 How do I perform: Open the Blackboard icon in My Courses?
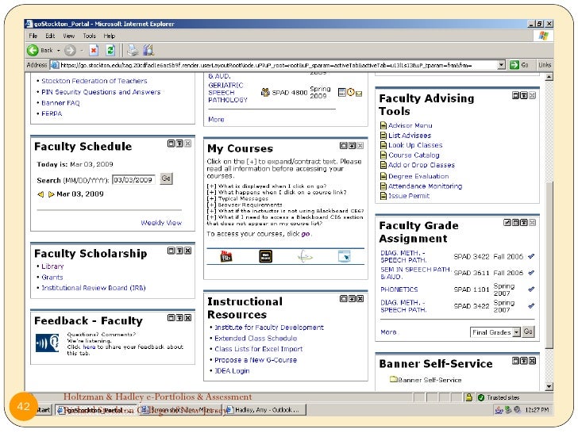[x=226, y=256]
